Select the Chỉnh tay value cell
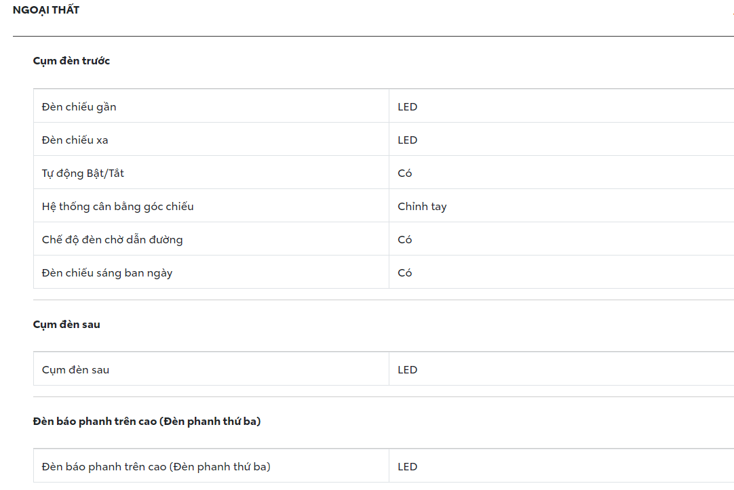Image resolution: width=734 pixels, height=490 pixels. tap(422, 207)
